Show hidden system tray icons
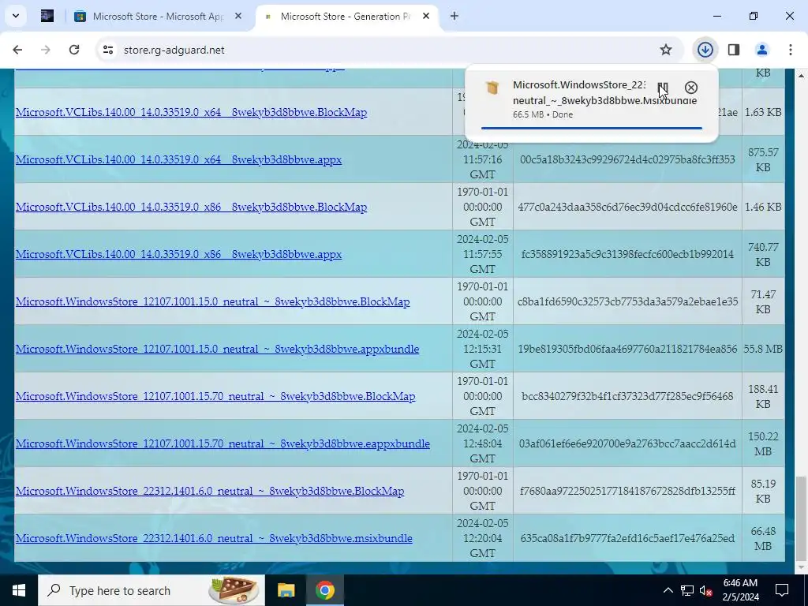The image size is (808, 606). point(668,590)
